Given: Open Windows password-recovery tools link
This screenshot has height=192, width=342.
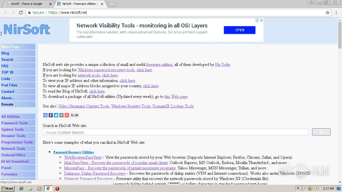Looking at the screenshot, I should [x=106, y=70].
